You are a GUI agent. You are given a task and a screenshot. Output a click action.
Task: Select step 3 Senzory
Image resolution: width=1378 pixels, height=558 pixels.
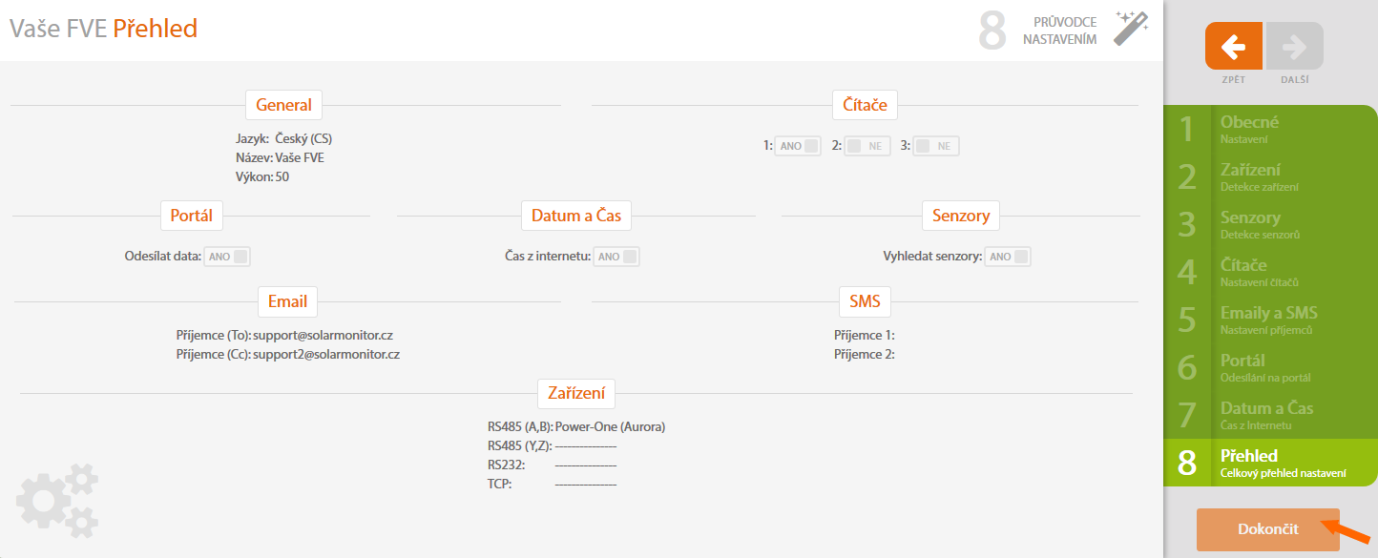point(1269,224)
